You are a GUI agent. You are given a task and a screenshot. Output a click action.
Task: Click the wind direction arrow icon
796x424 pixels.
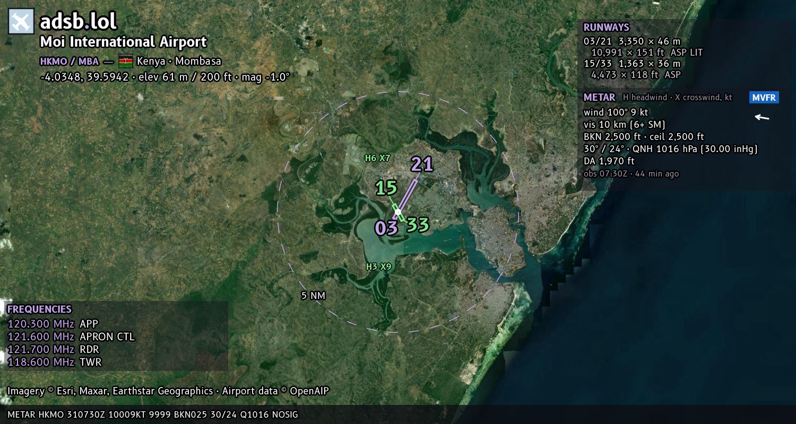762,117
